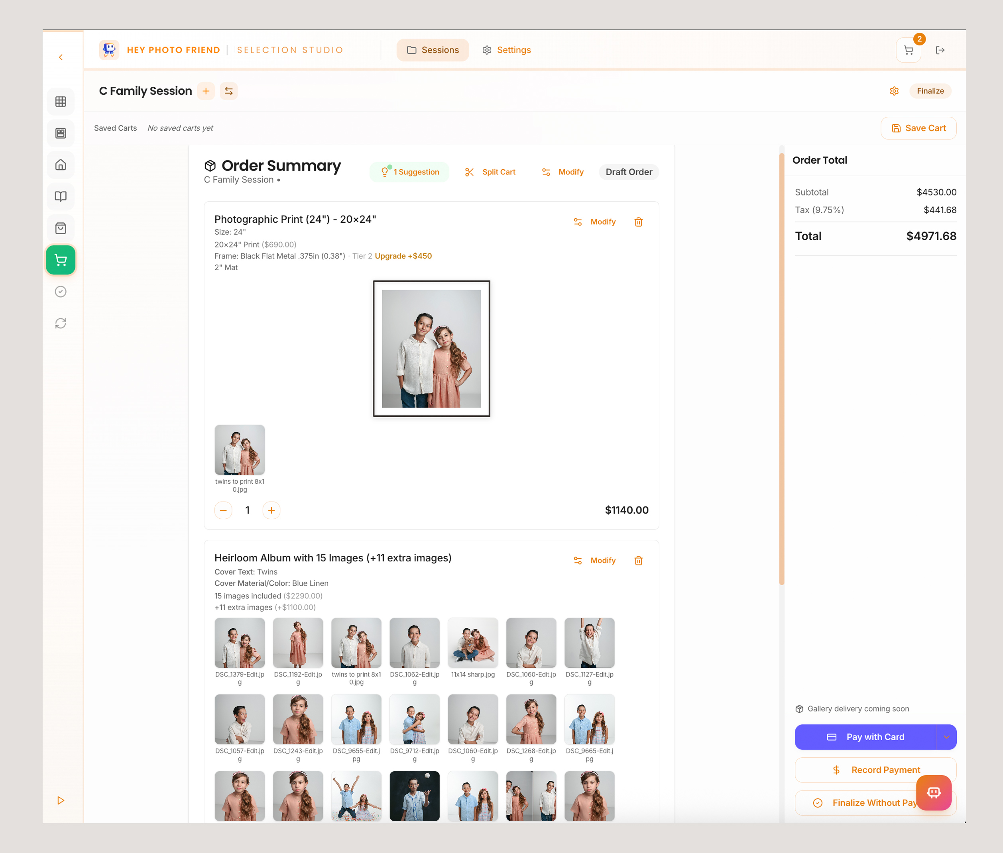Click the Split Cart button
Image resolution: width=1003 pixels, height=853 pixels.
(x=491, y=172)
